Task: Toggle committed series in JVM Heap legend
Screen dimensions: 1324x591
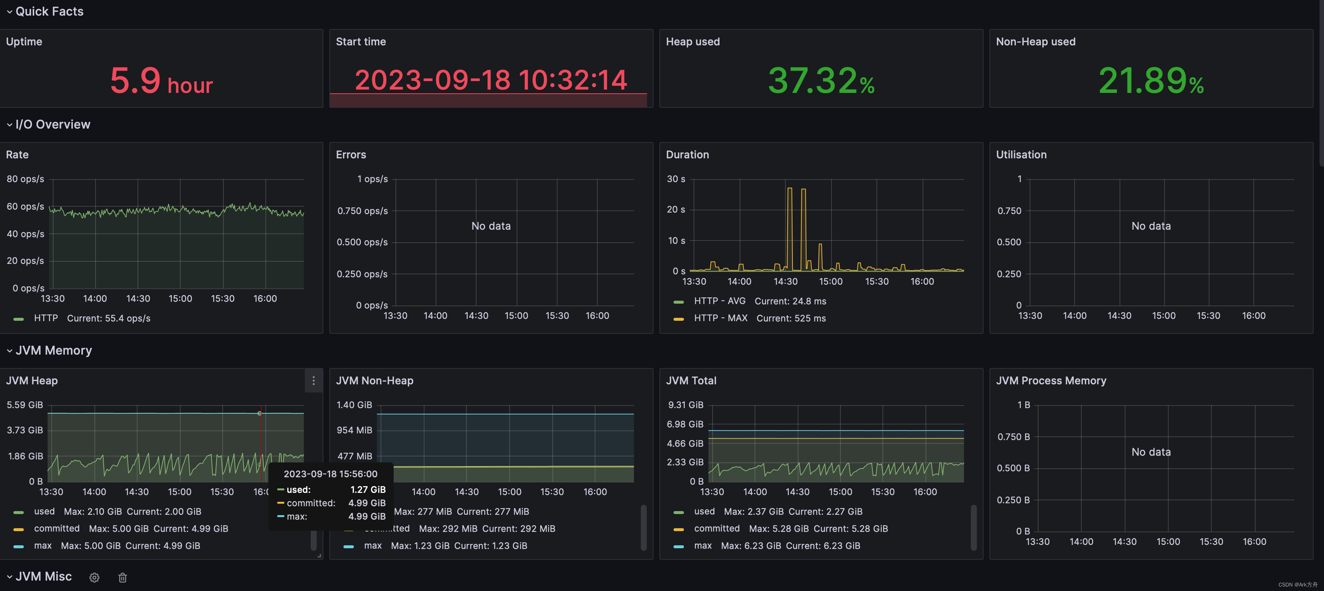Action: (56, 529)
